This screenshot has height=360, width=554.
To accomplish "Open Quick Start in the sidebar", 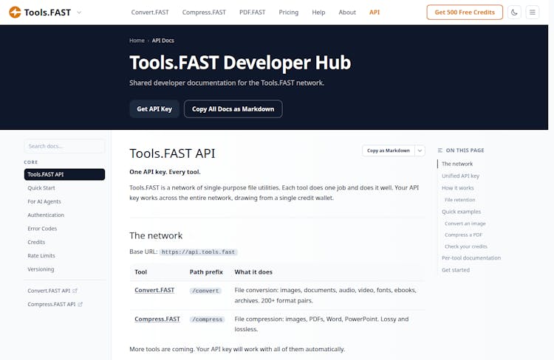I will (41, 188).
